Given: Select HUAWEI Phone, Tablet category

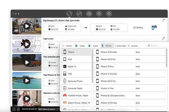Looking at the screenshot, I should [x=76, y=95].
